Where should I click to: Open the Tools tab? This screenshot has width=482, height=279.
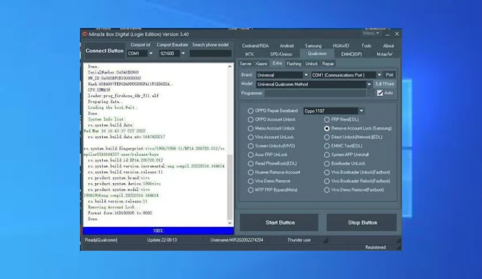tap(366, 46)
